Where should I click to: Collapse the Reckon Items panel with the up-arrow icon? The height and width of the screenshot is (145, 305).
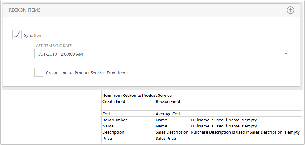click(x=291, y=10)
